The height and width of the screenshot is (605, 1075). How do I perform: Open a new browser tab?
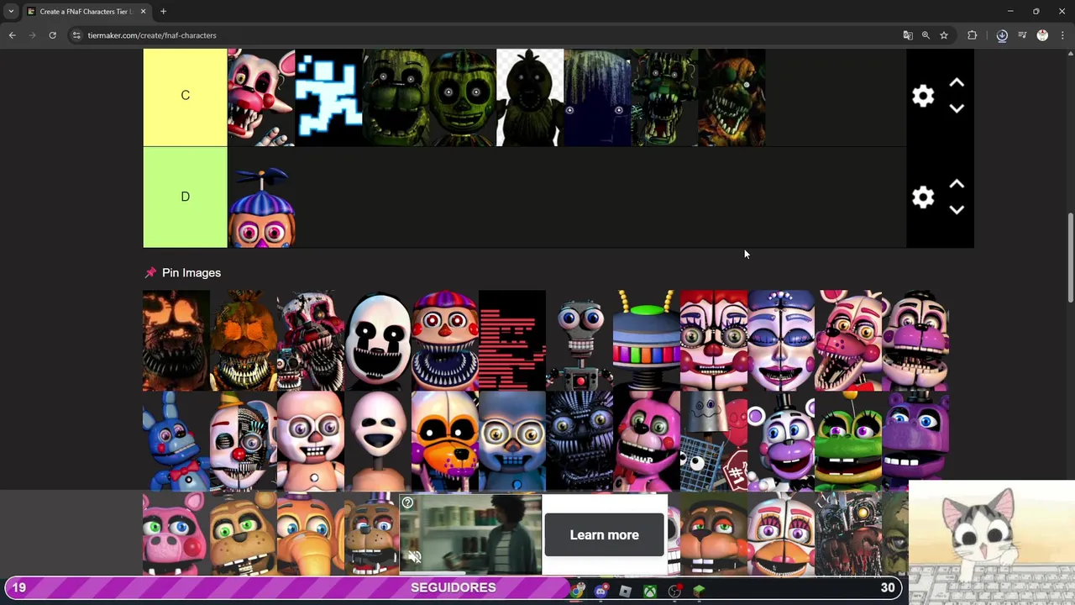164,12
